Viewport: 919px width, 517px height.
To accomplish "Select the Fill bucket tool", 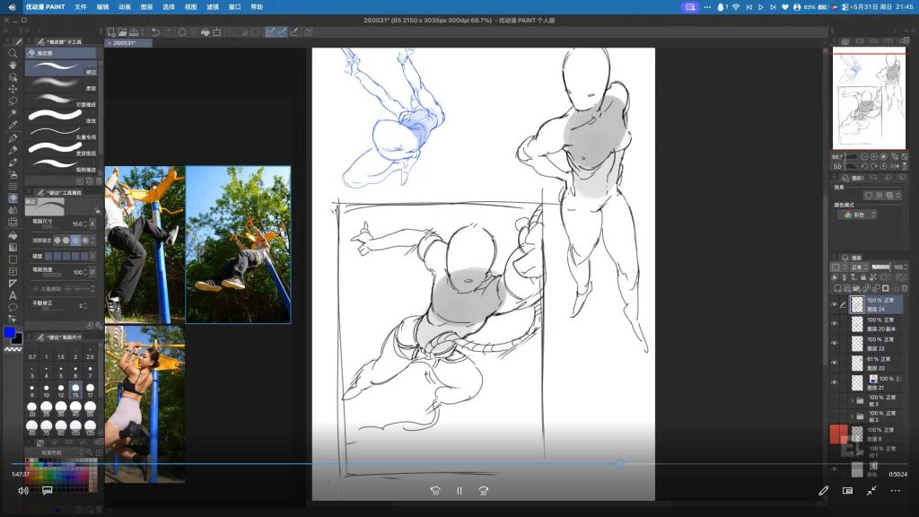I will pyautogui.click(x=13, y=235).
